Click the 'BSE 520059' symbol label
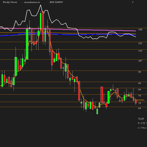 point(56,2)
